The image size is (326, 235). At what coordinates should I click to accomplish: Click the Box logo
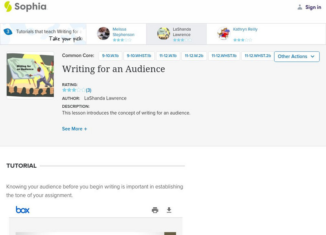[x=22, y=210]
